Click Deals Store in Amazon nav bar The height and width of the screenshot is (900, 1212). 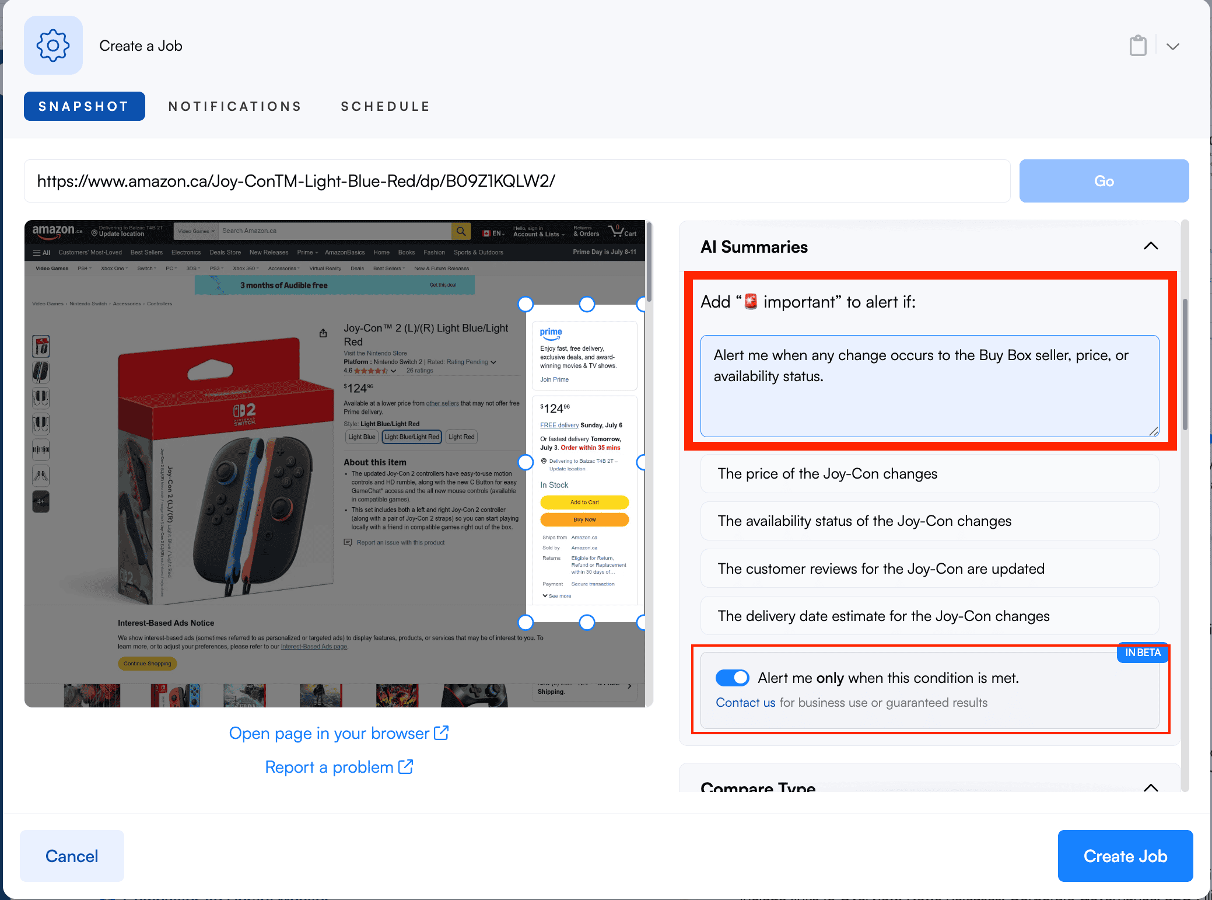[225, 253]
